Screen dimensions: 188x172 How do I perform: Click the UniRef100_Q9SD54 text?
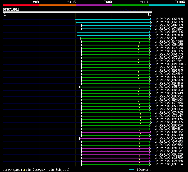169,68
